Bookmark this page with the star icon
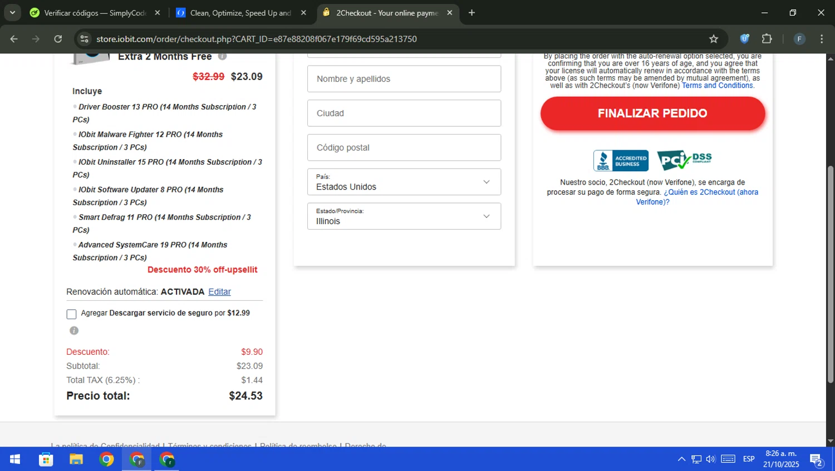Screen dimensions: 835x471 click(714, 39)
